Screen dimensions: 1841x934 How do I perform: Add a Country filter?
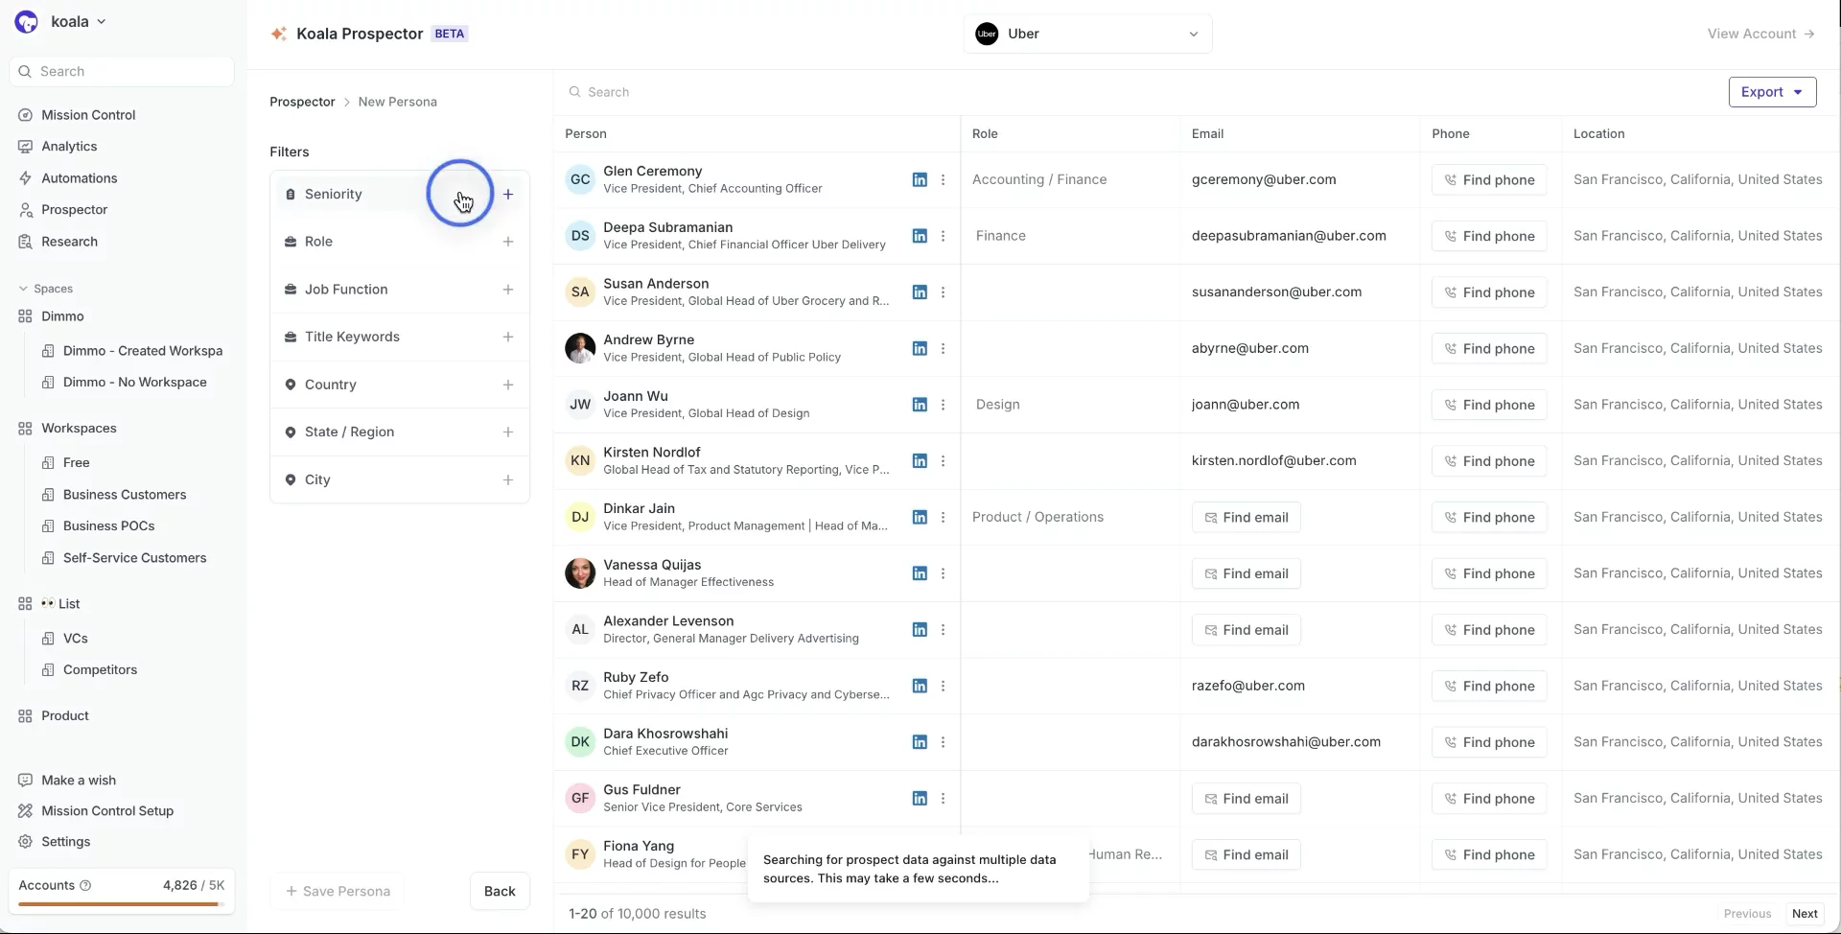(507, 385)
